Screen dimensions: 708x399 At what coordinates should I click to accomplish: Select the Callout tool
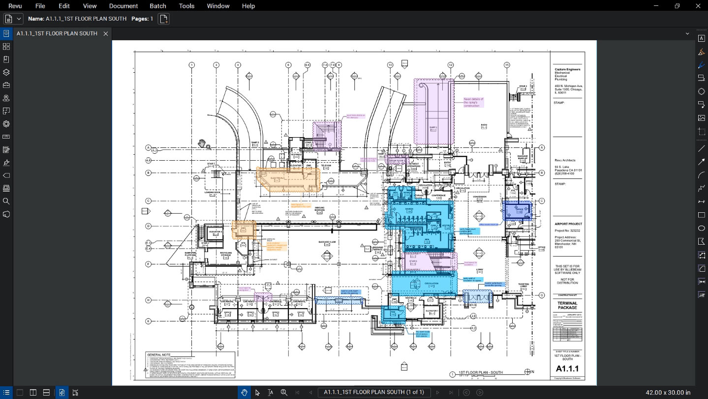click(x=702, y=104)
